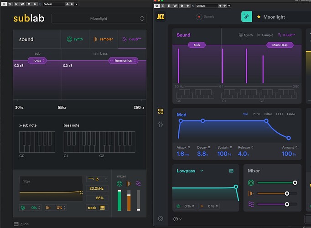Click the Main Bass label in XL
Viewport: 311px width, 228px height.
click(280, 45)
